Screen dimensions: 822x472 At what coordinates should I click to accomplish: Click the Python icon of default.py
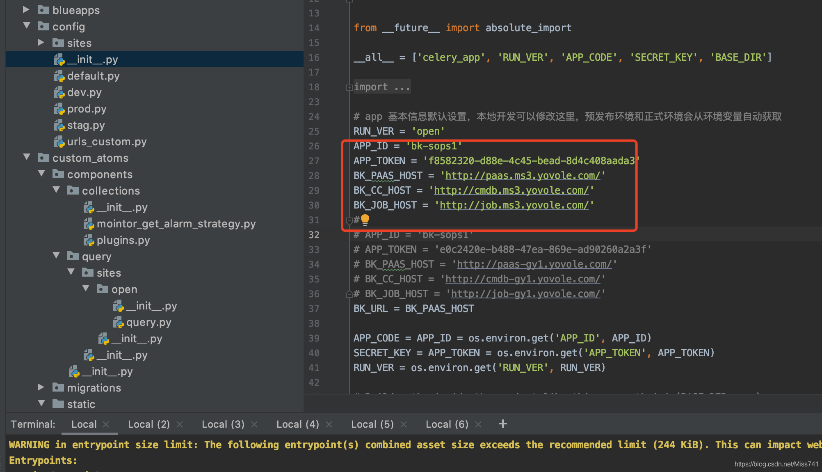(x=59, y=76)
